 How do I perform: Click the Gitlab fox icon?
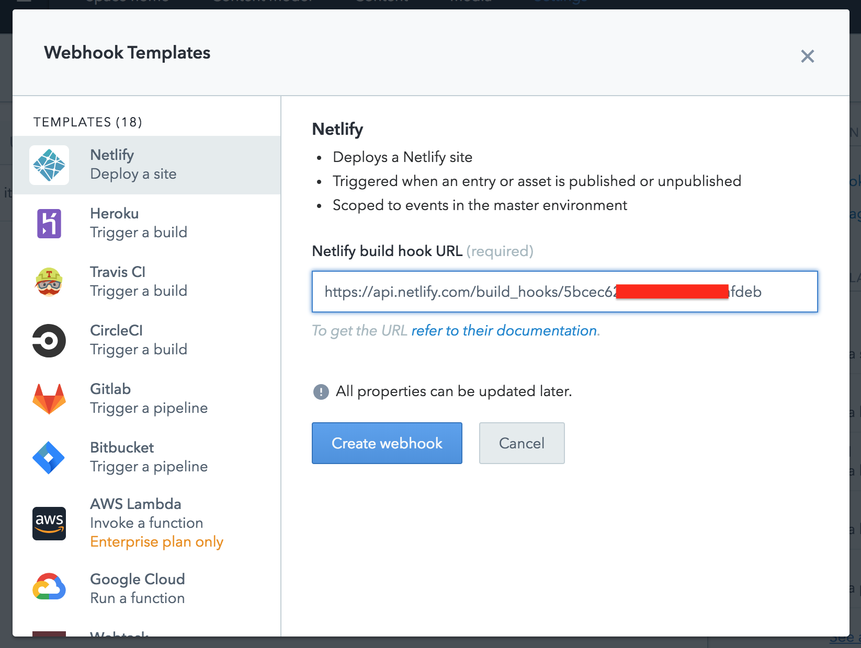[49, 399]
